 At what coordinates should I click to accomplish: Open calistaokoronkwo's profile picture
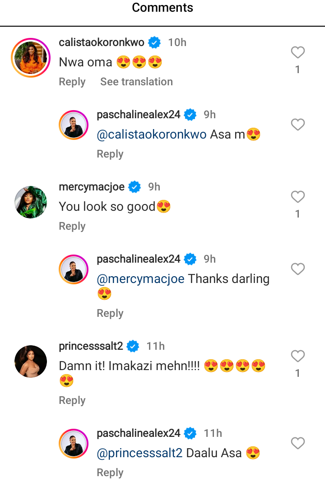click(x=31, y=58)
